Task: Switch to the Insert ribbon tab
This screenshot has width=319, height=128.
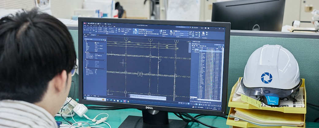Action: point(88,26)
